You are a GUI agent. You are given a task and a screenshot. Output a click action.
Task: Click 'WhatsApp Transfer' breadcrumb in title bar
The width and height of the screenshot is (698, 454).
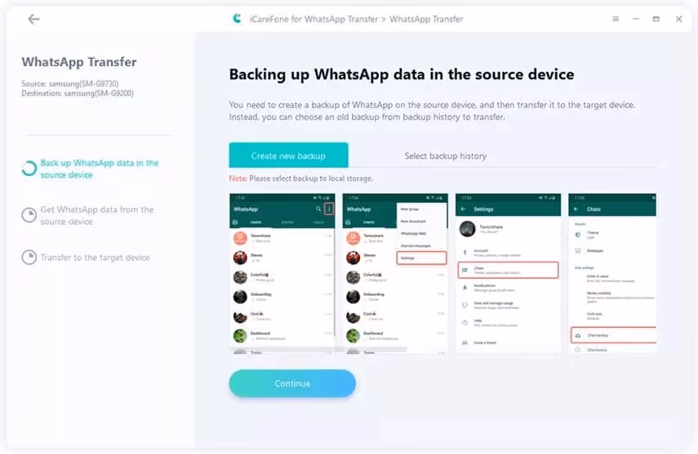click(426, 19)
